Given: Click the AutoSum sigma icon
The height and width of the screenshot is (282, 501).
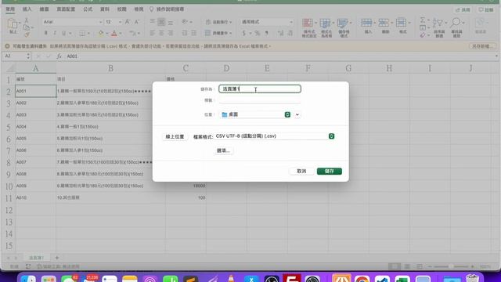Looking at the screenshot, I should tap(423, 20).
